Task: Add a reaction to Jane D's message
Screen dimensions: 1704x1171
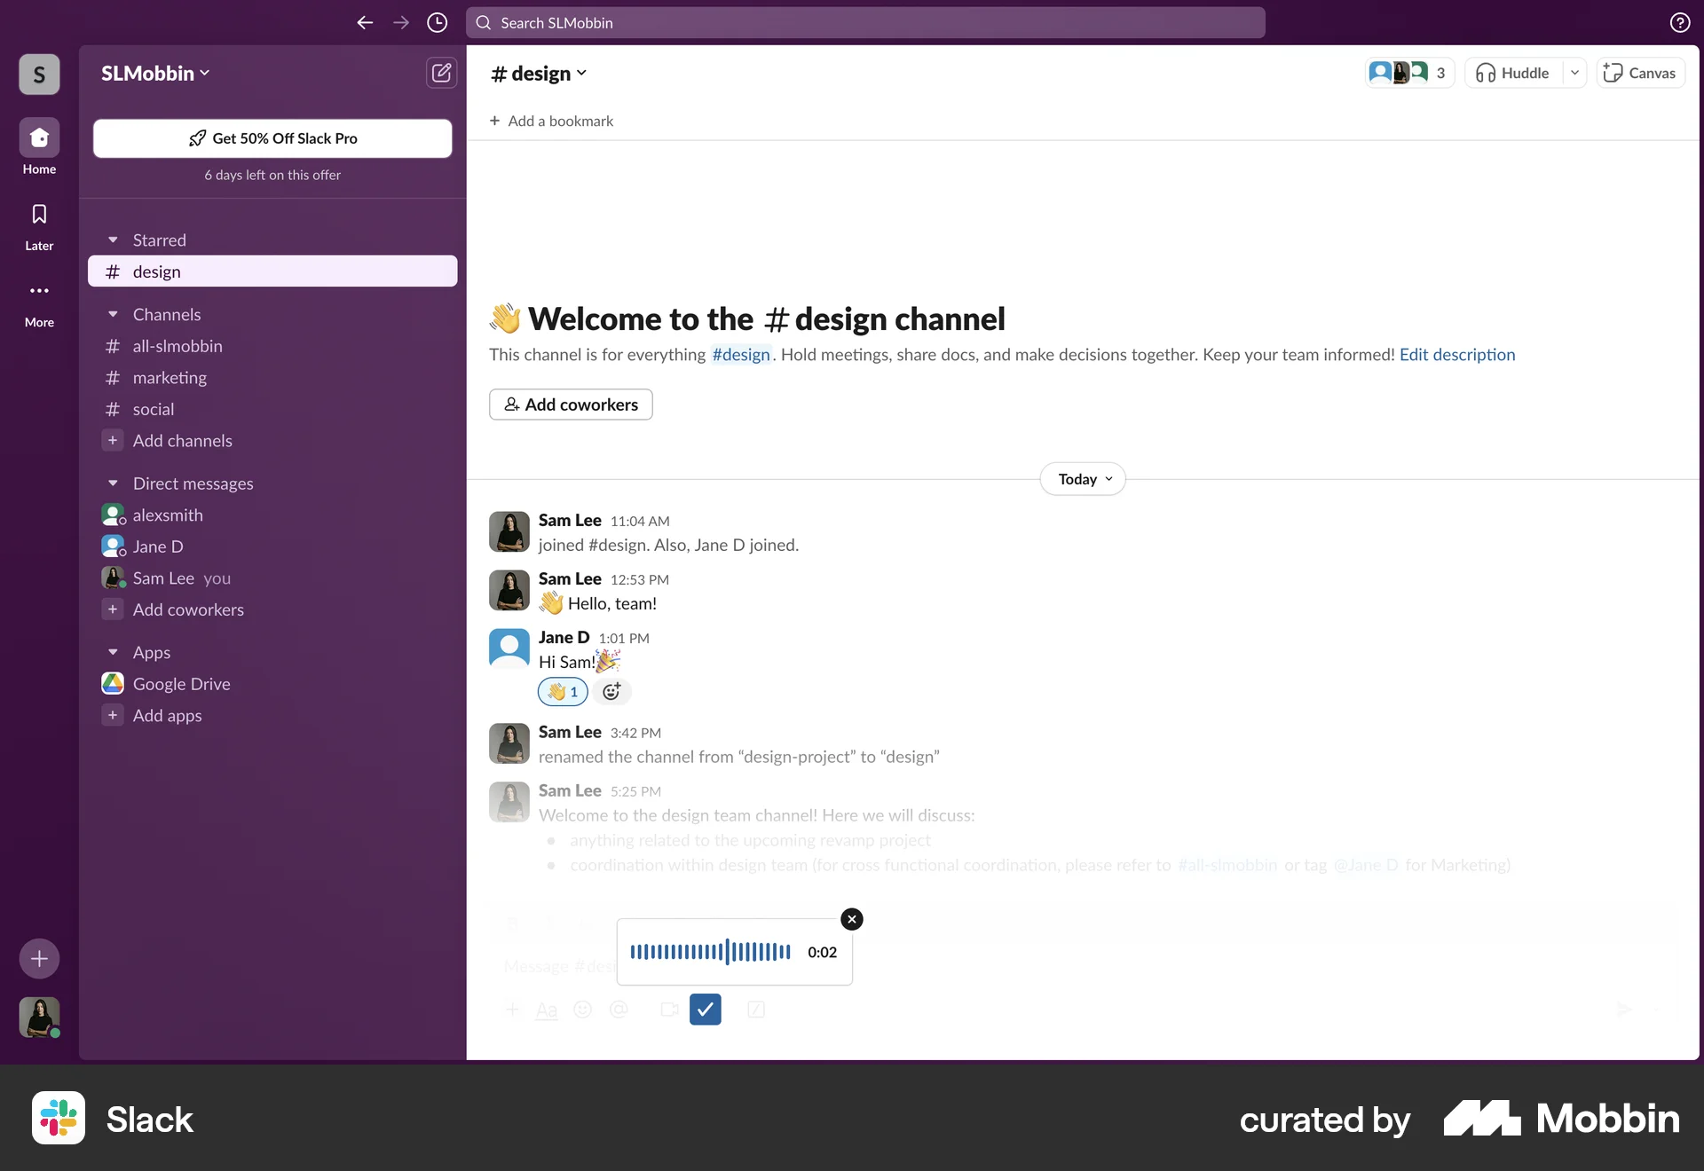Action: click(611, 692)
